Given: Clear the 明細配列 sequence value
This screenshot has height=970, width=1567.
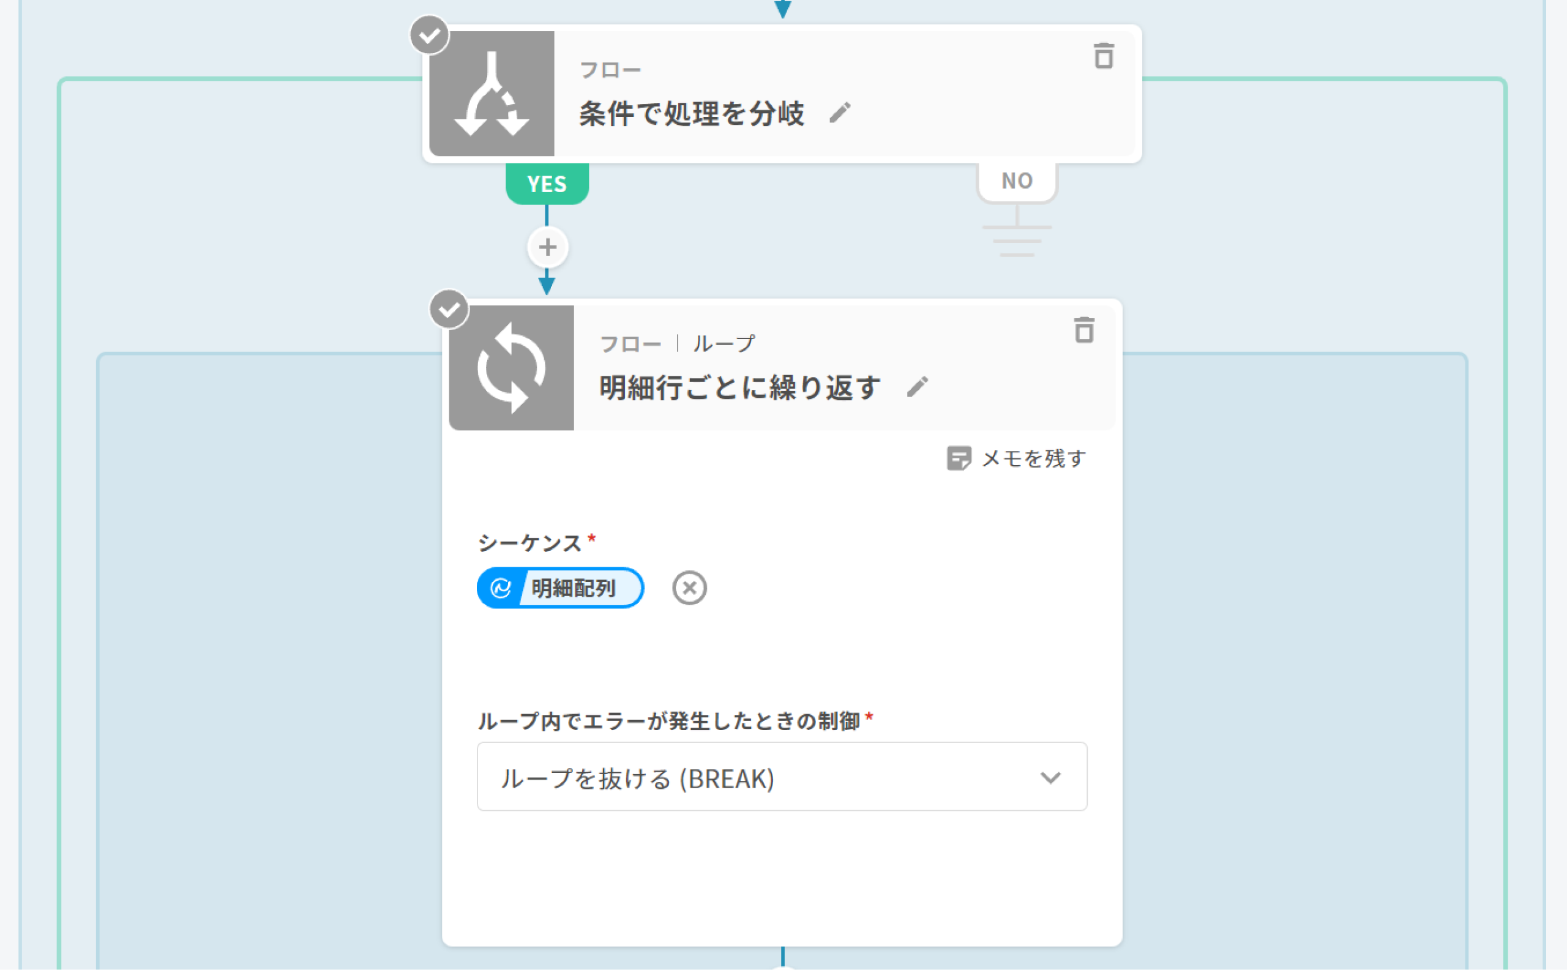Looking at the screenshot, I should click(x=689, y=588).
